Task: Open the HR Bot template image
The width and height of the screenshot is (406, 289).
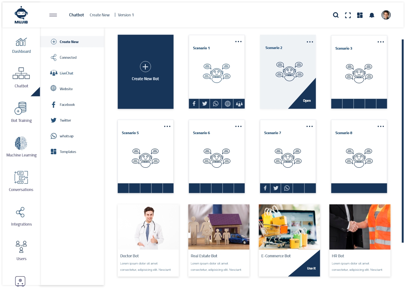Action: [x=360, y=227]
